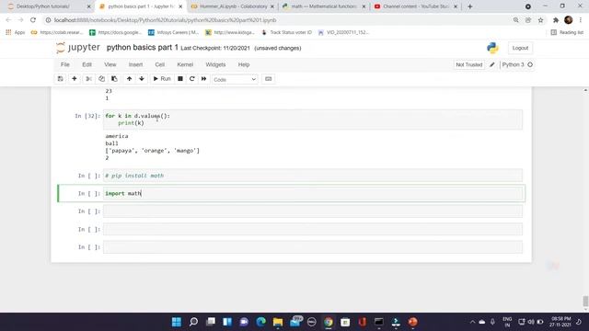Open the Chrome extensions puzzle icon
The height and width of the screenshot is (331, 589).
point(556,20)
